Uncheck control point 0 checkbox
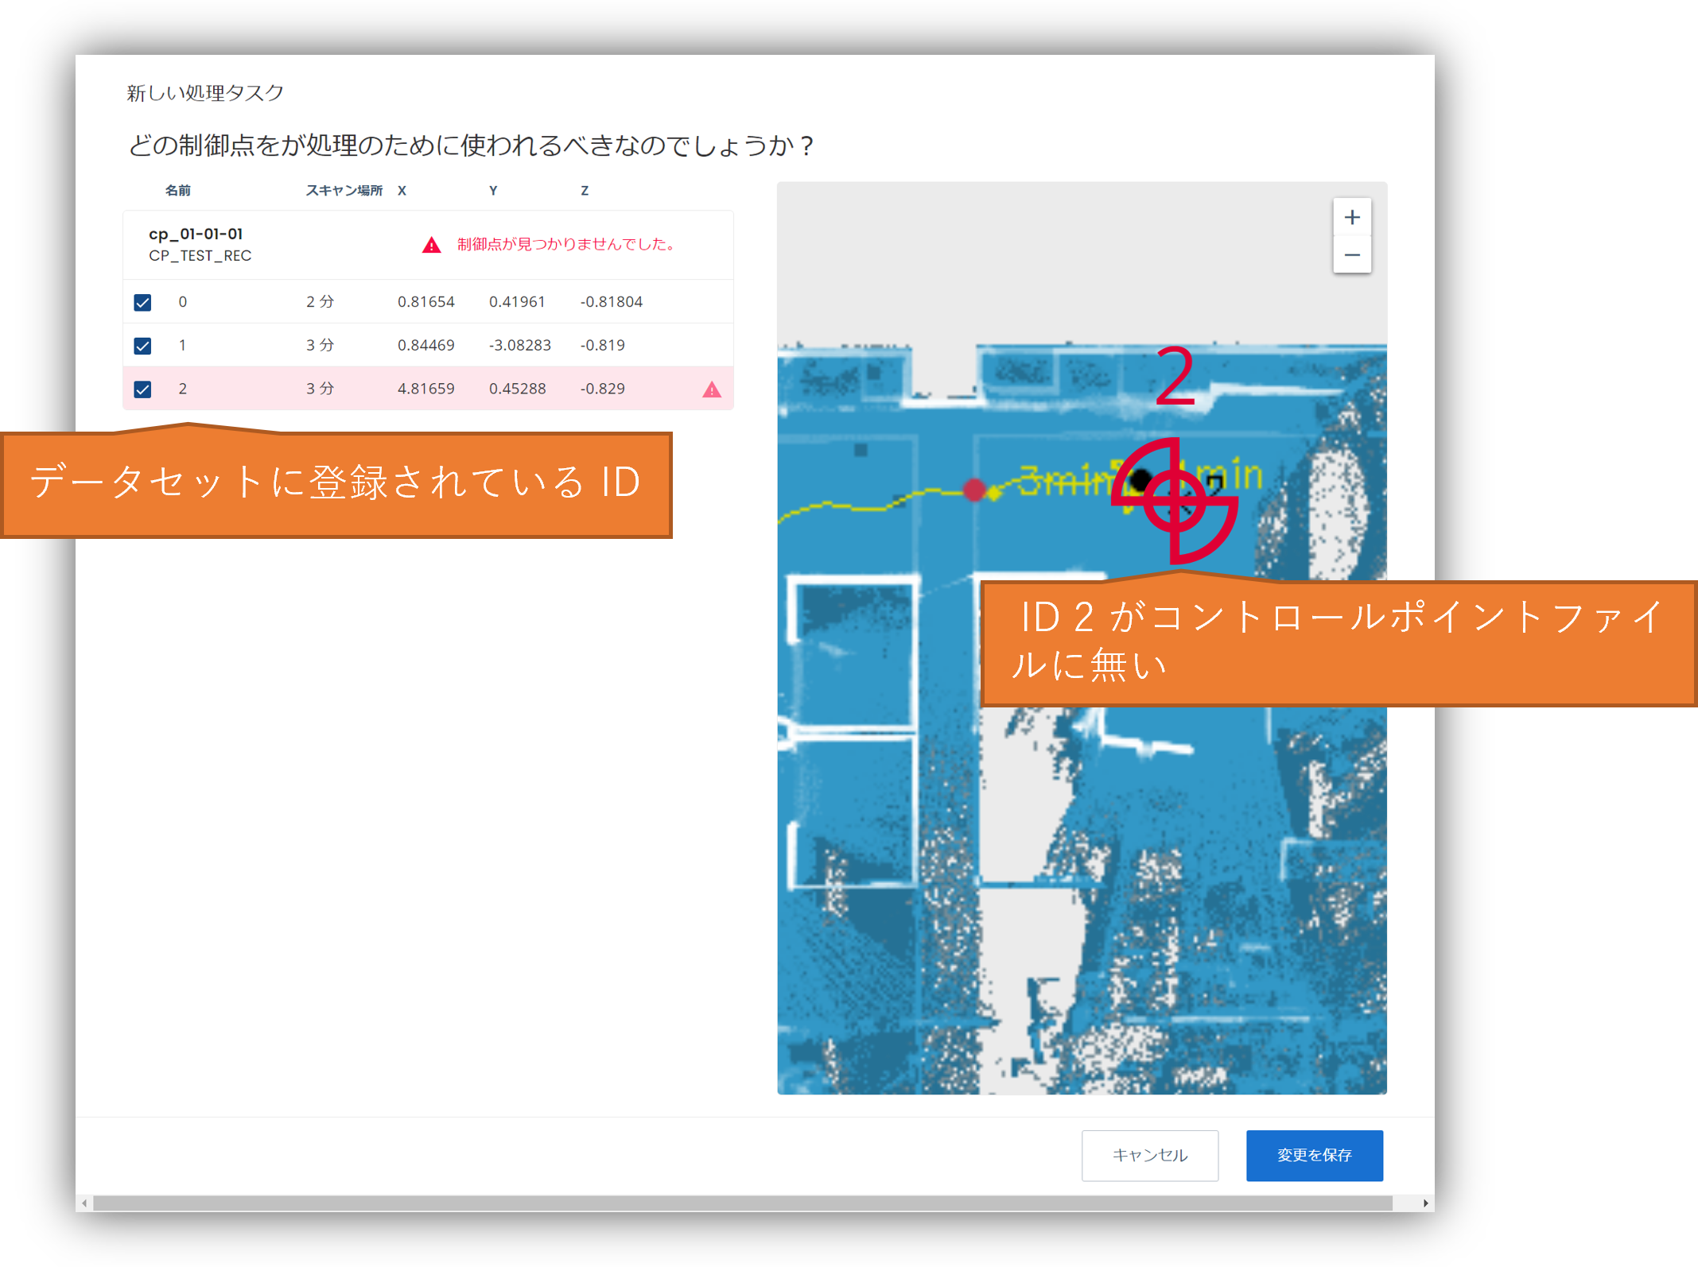1698x1267 pixels. click(x=142, y=303)
